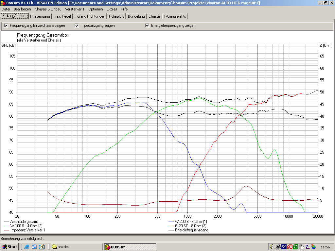The width and height of the screenshot is (335, 251).
Task: Switch to the F-Gang elektr. tab
Action: click(175, 16)
